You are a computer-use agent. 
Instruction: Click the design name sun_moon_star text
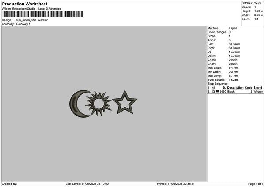(x=26, y=20)
